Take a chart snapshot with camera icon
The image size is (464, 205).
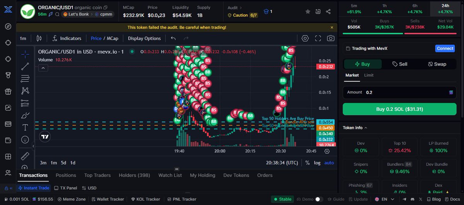coord(331,38)
